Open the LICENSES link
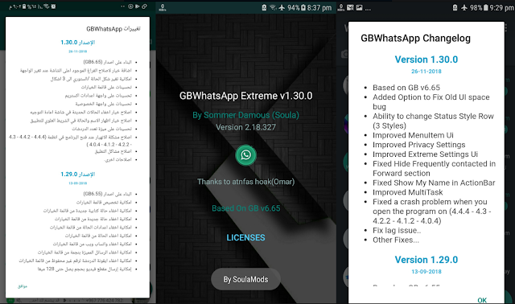This screenshot has width=515, height=304. 245,237
